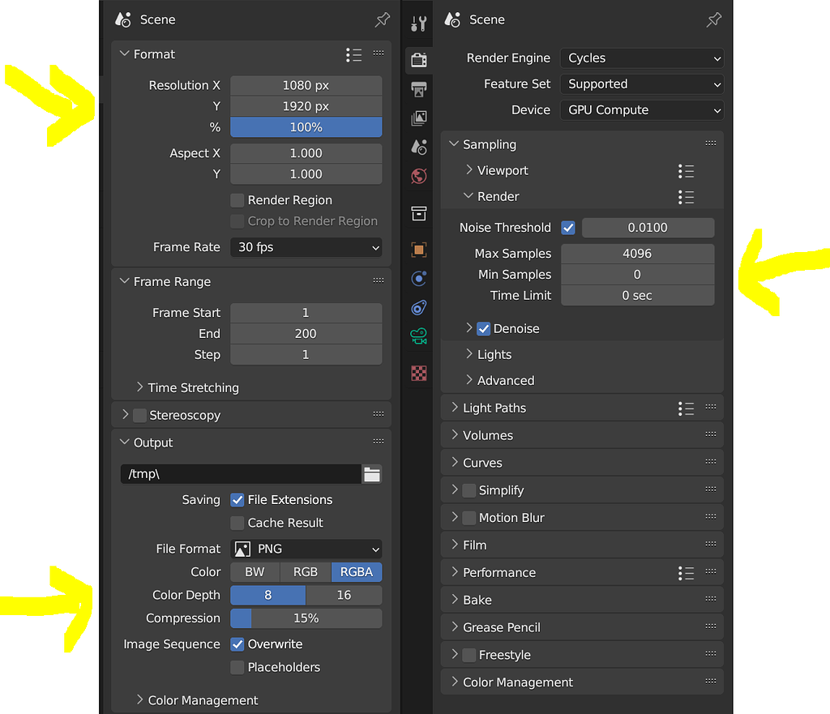
Task: Uncheck the Overwrite option
Action: coord(237,644)
